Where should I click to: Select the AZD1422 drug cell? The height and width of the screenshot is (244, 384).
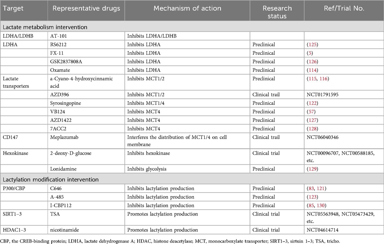[86, 120]
